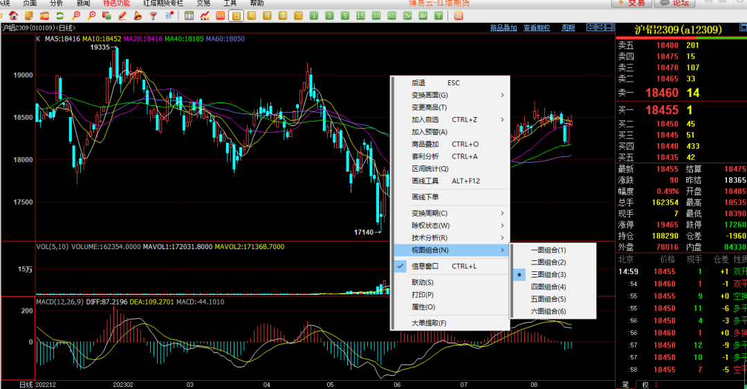Choose 加入预警(A) in context menu

pos(450,132)
